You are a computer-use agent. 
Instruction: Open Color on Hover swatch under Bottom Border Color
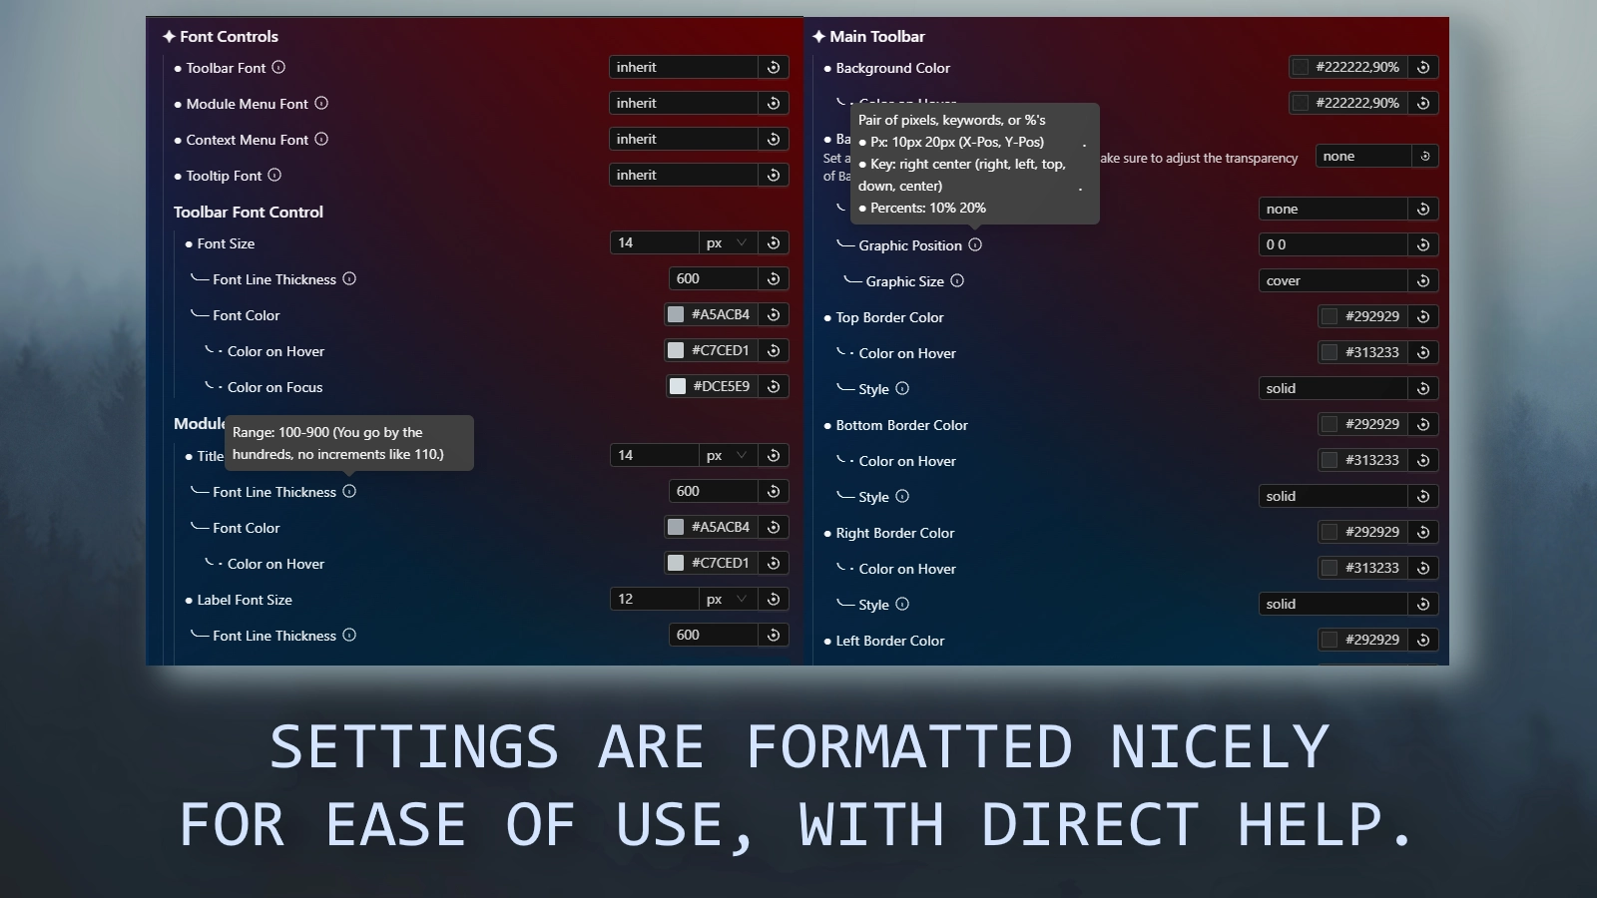(x=1330, y=461)
